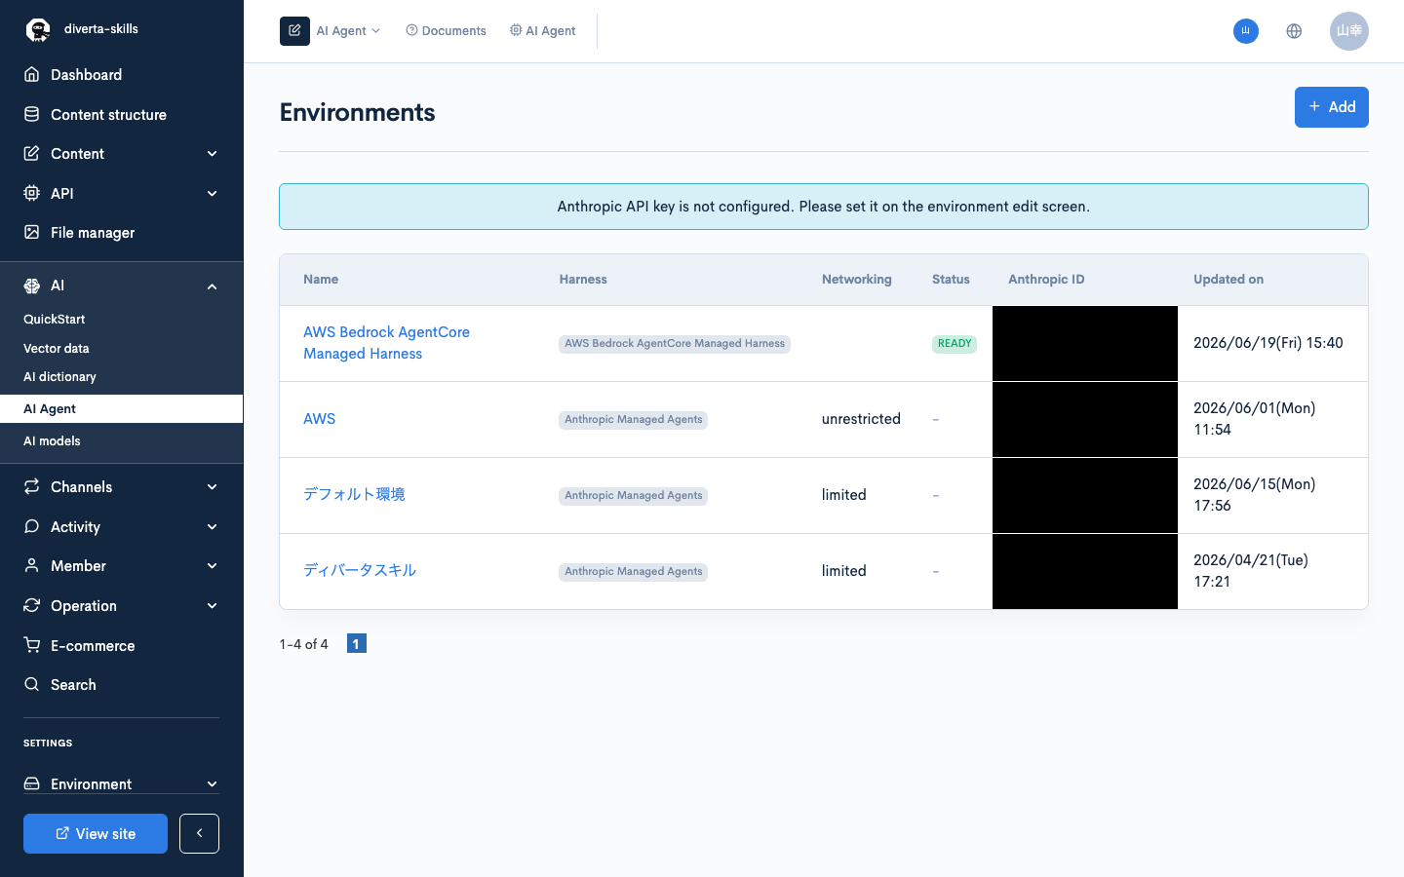Expand the API menu chevron
Image resolution: width=1404 pixels, height=877 pixels.
[213, 193]
